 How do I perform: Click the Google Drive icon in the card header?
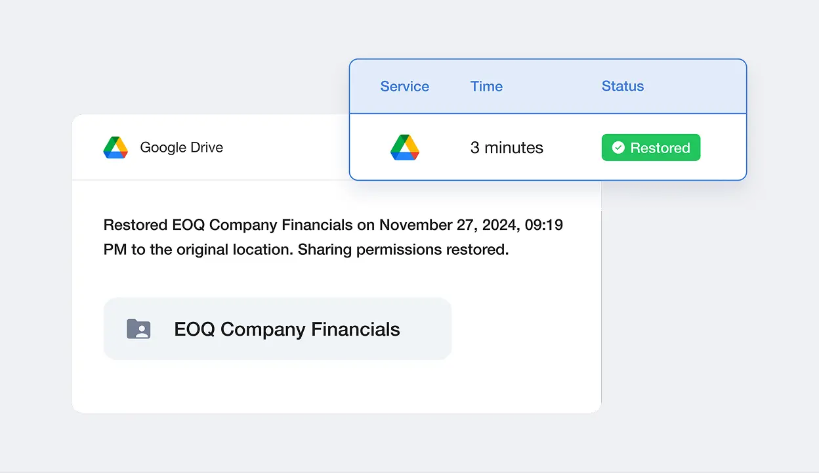tap(115, 147)
